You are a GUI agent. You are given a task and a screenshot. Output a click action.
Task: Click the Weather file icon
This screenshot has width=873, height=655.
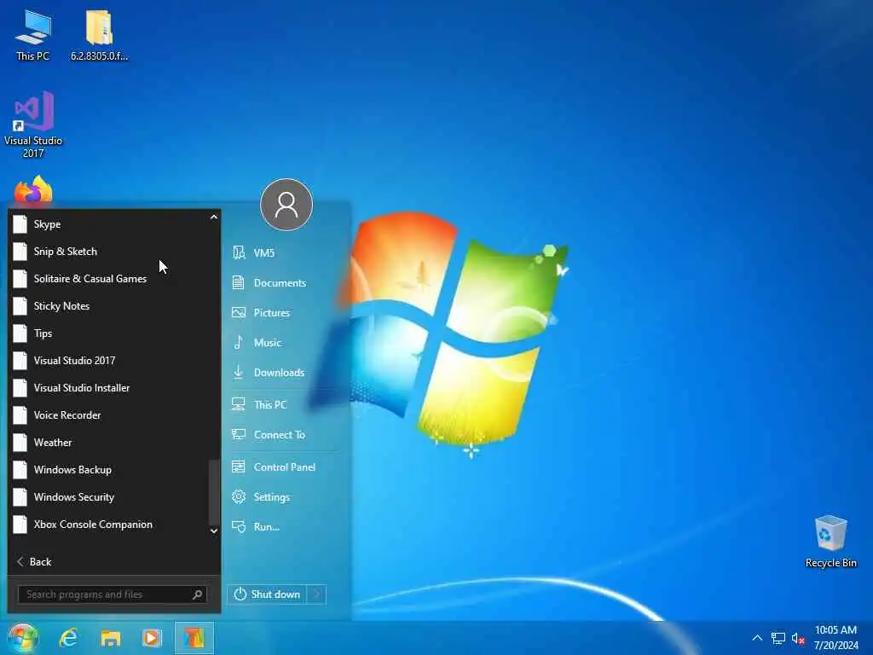click(20, 443)
